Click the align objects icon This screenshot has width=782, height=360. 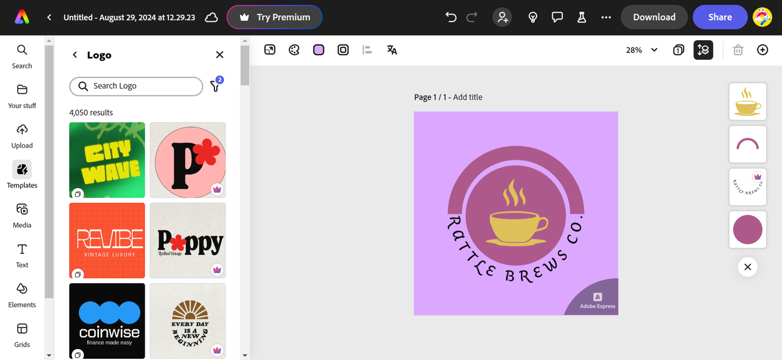tap(367, 50)
